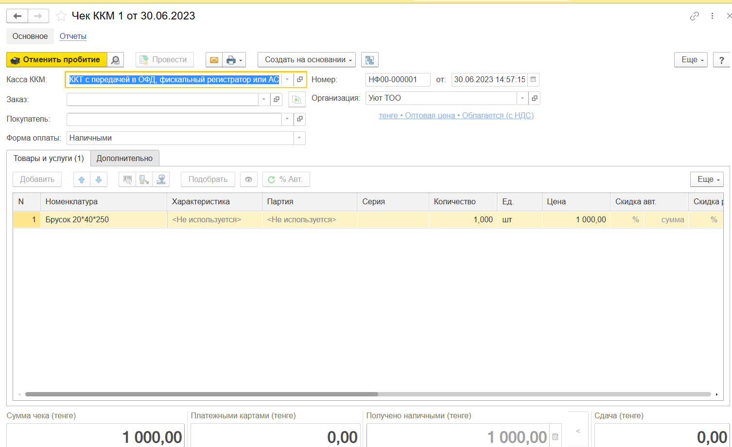Click the Покупатель input field
The height and width of the screenshot is (447, 732).
pyautogui.click(x=174, y=119)
